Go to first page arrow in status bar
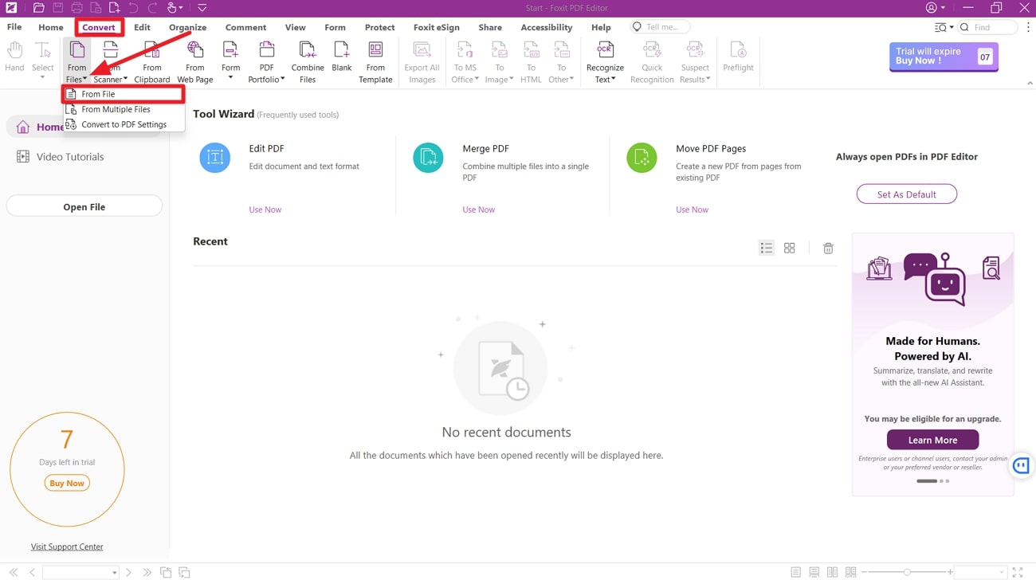The height and width of the screenshot is (580, 1036). [x=14, y=572]
